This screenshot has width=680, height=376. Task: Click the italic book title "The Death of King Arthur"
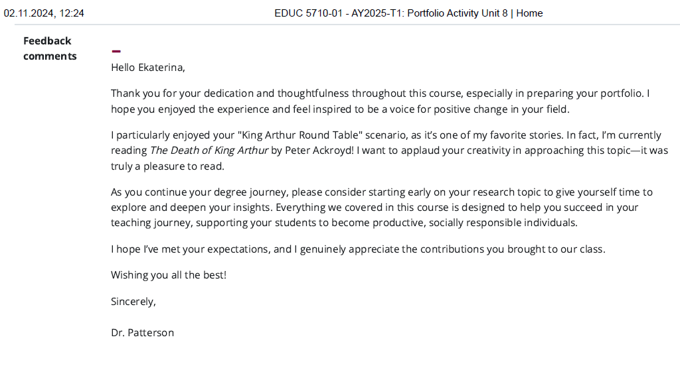[x=209, y=151]
